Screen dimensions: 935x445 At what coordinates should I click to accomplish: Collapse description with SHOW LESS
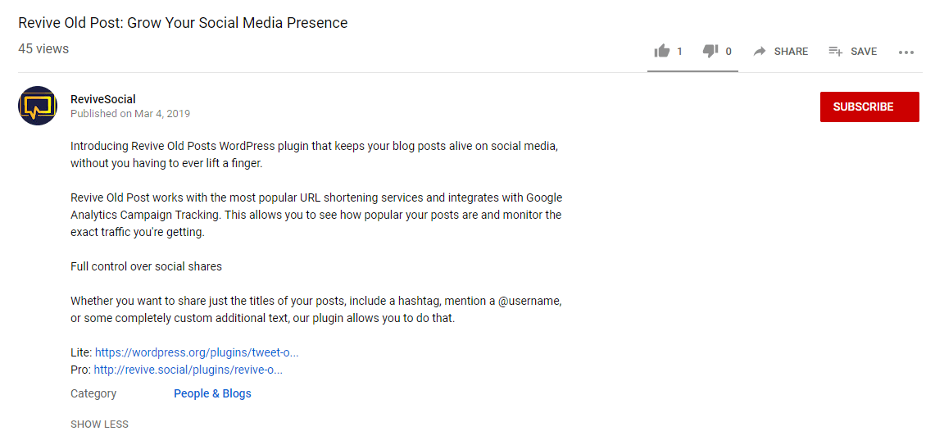click(x=99, y=425)
